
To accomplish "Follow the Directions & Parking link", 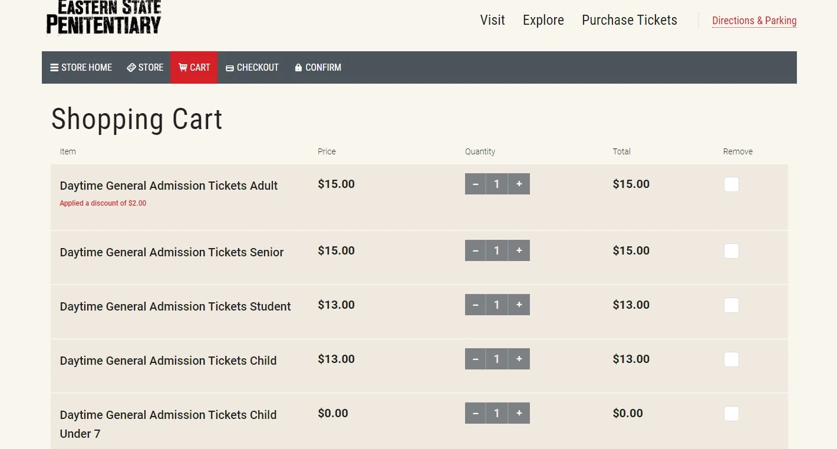I will pos(754,21).
